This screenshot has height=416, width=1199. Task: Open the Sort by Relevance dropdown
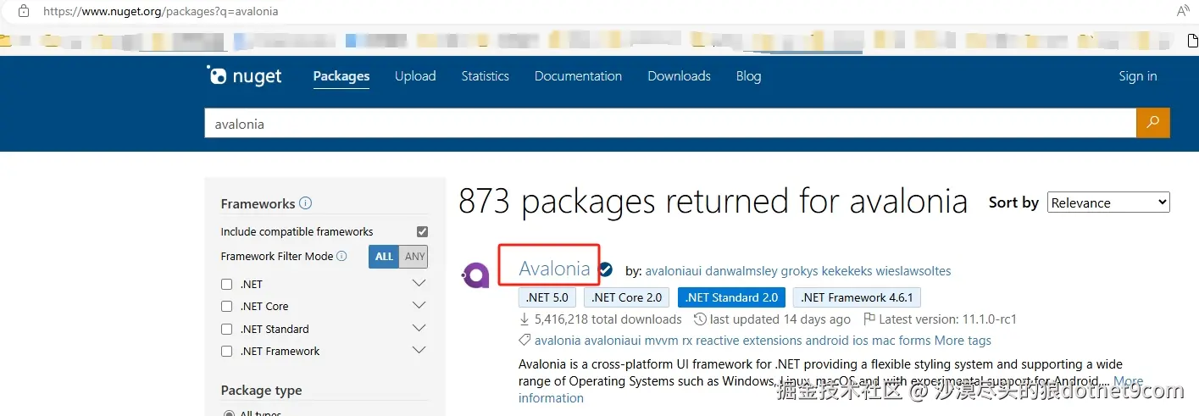click(x=1108, y=202)
